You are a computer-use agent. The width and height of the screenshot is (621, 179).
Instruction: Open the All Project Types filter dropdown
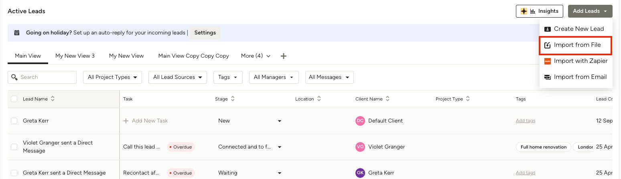pos(112,77)
